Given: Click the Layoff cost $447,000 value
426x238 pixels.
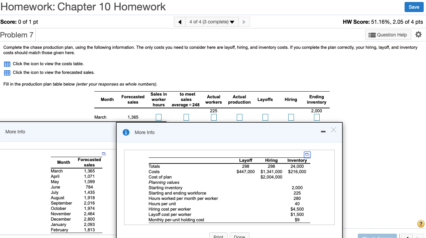Looking at the screenshot, I should tap(245, 171).
